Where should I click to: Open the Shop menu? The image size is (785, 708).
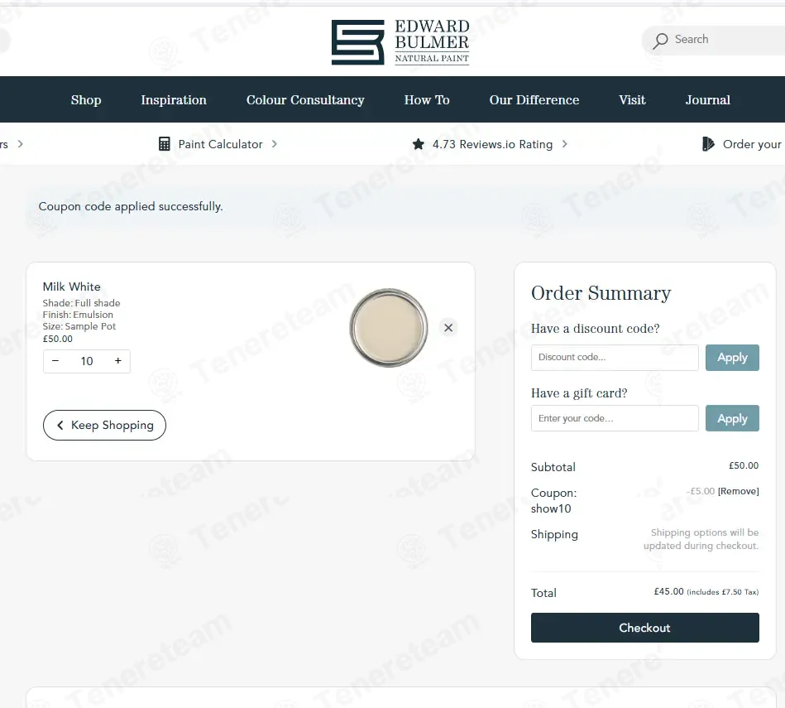click(86, 99)
